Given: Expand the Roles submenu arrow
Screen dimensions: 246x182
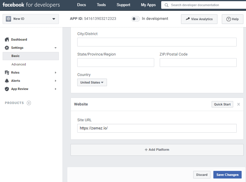Looking at the screenshot, I should point(55,72).
